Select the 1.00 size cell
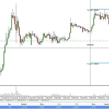 pyautogui.click(x=9, y=107)
